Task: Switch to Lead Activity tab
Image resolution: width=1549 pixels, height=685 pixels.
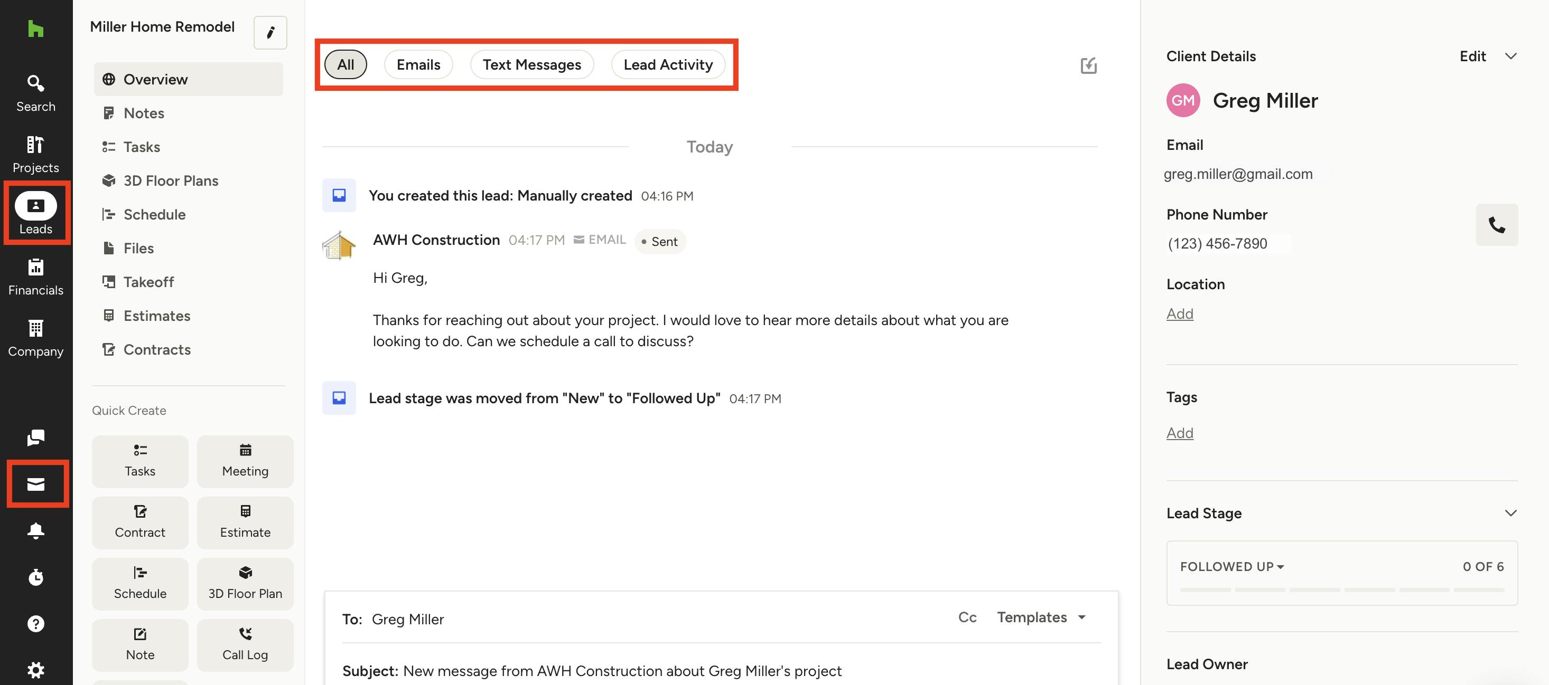Action: [x=667, y=64]
